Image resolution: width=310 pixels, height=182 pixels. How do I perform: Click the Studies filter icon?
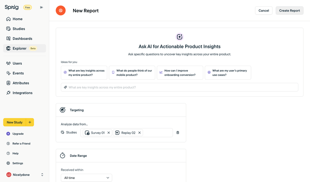point(62,132)
